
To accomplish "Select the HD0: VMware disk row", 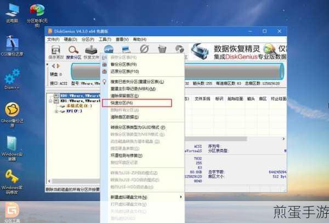I will coord(80,95).
